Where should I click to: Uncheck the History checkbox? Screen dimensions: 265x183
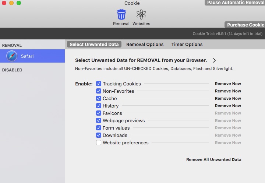pyautogui.click(x=99, y=106)
